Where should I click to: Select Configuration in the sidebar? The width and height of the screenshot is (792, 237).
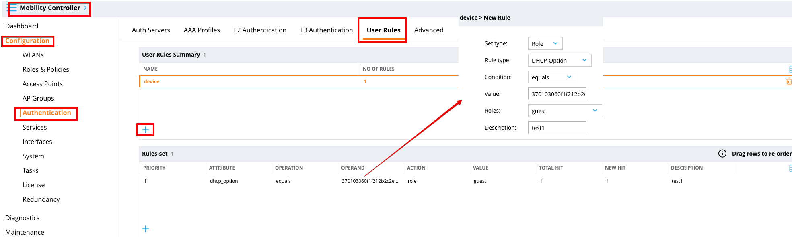[x=27, y=41]
